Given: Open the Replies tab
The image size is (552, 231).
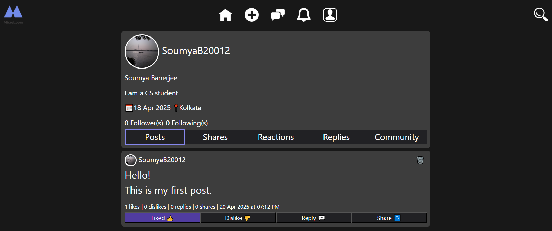Looking at the screenshot, I should click(336, 137).
